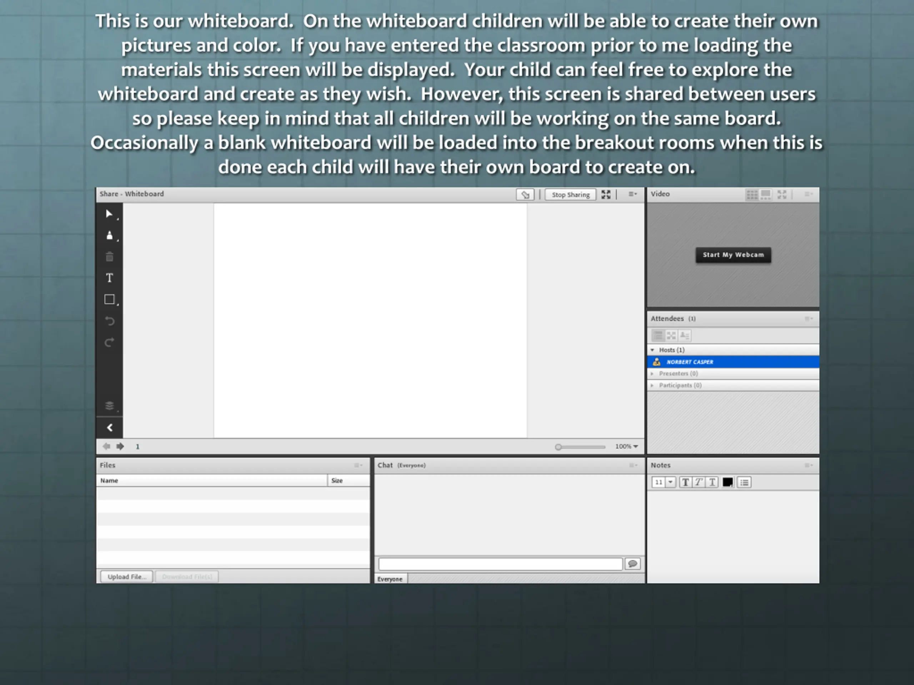This screenshot has width=914, height=685.
Task: Select the Text tool
Action: point(110,278)
